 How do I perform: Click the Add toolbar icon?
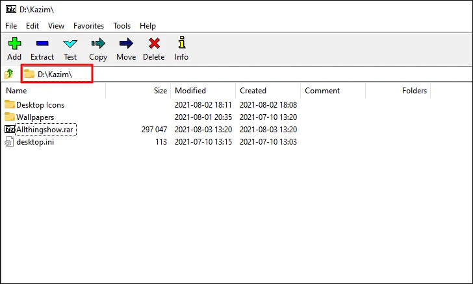click(x=14, y=44)
